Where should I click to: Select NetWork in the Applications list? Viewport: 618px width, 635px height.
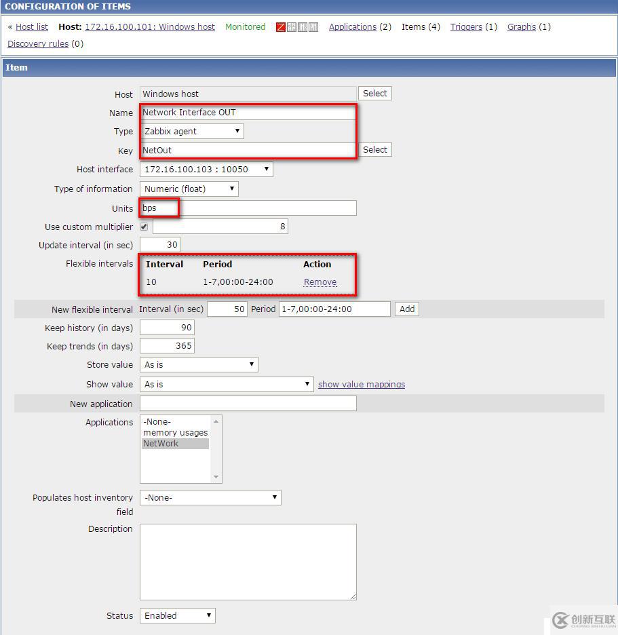(x=161, y=443)
